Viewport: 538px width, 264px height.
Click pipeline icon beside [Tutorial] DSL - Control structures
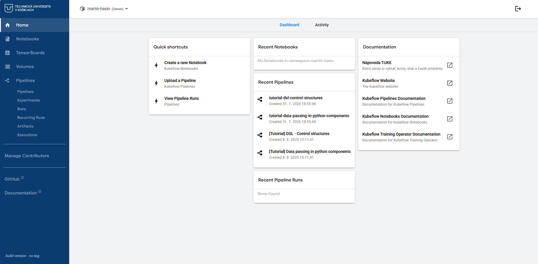click(260, 135)
